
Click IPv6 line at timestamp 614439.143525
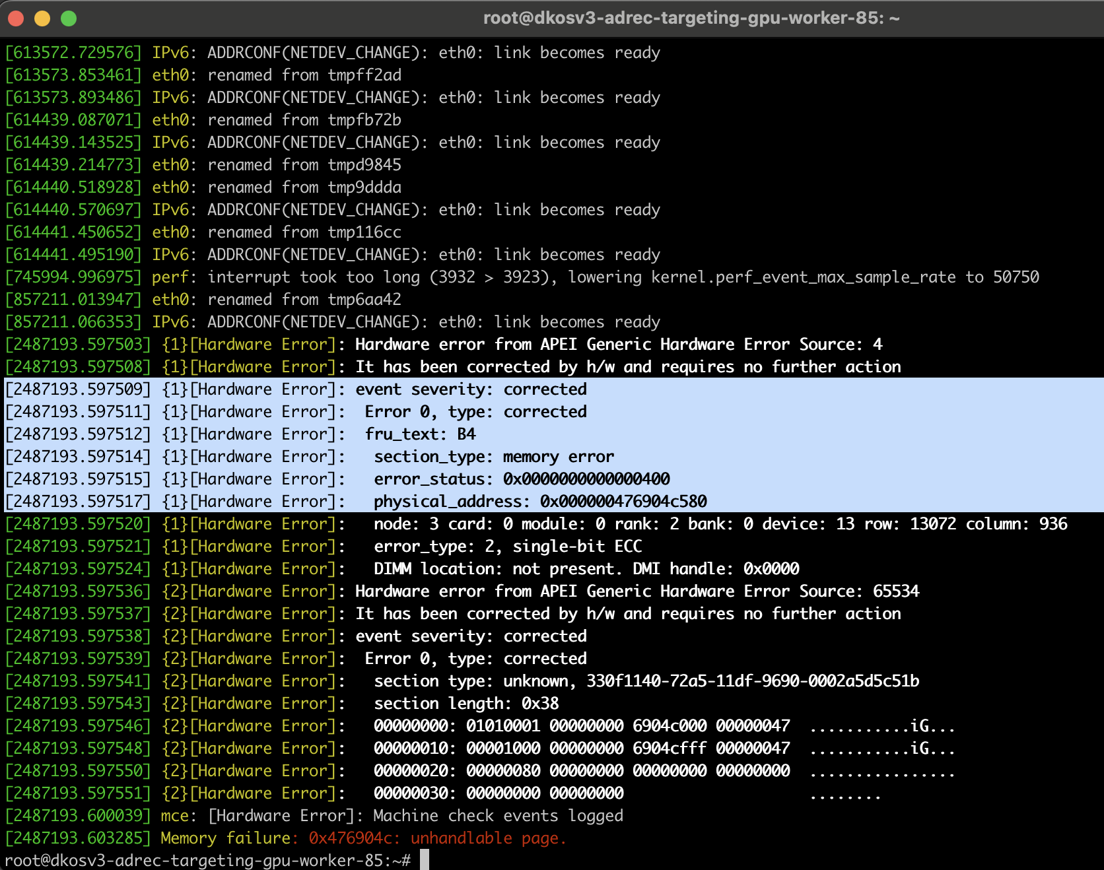(x=333, y=143)
